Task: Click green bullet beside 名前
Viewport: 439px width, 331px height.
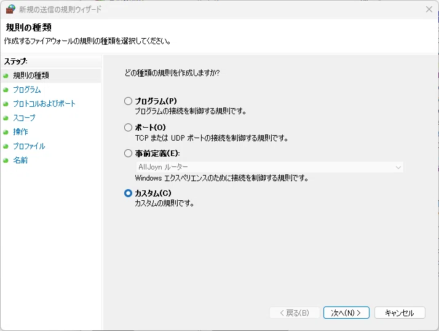Action: (x=6, y=160)
